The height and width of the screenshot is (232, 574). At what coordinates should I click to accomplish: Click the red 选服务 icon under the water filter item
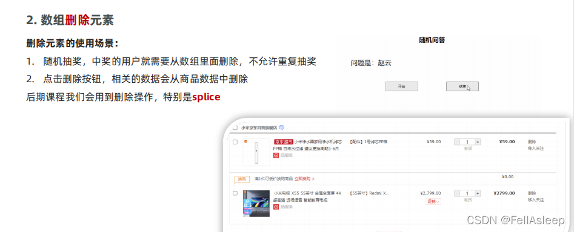pos(276,155)
